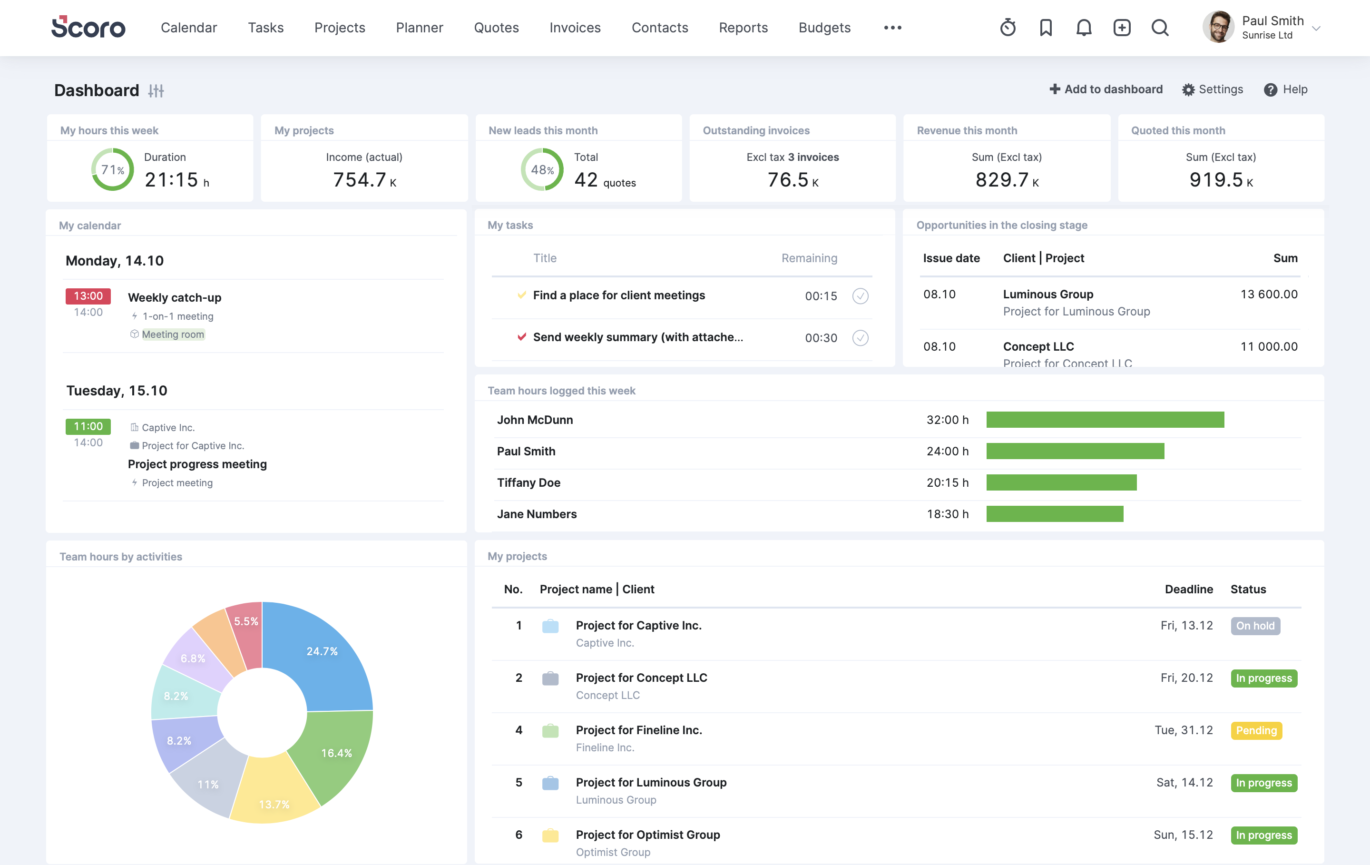Toggle completion checkbox for Send weekly summary task
The image size is (1370, 865).
coord(860,337)
